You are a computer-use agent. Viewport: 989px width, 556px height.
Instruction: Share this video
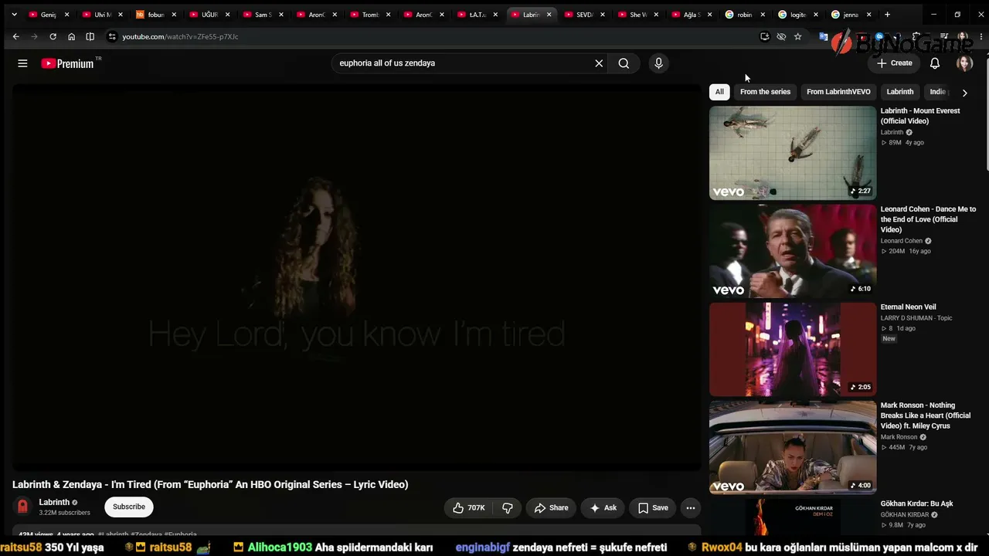pyautogui.click(x=551, y=507)
